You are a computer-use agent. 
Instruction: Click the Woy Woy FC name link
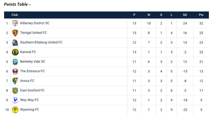pos(29,100)
